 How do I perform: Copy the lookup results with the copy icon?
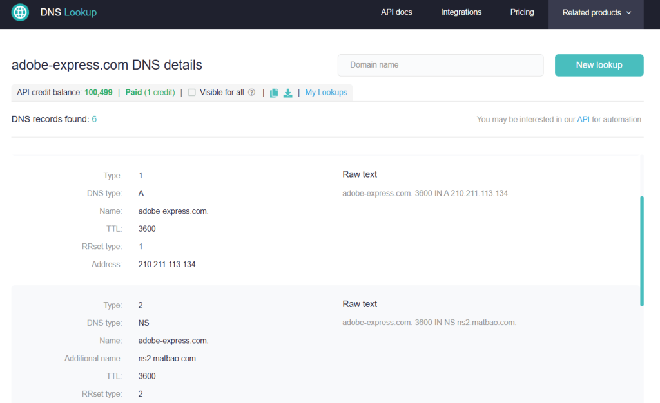274,93
